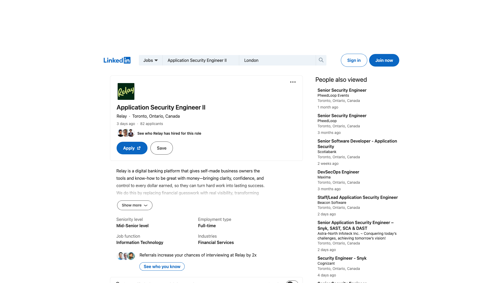Screen dimensions: 503x283
Task: Click hired-employee avatars beside See who Relay hired
Action: coord(126,133)
